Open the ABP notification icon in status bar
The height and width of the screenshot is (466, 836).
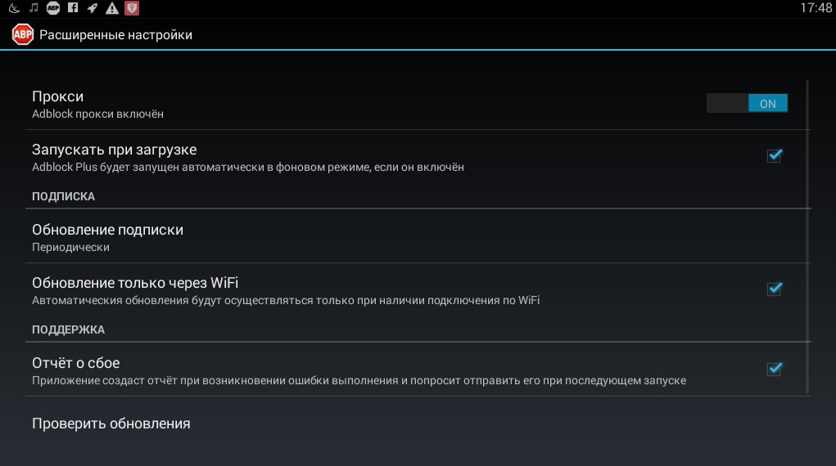click(x=53, y=8)
